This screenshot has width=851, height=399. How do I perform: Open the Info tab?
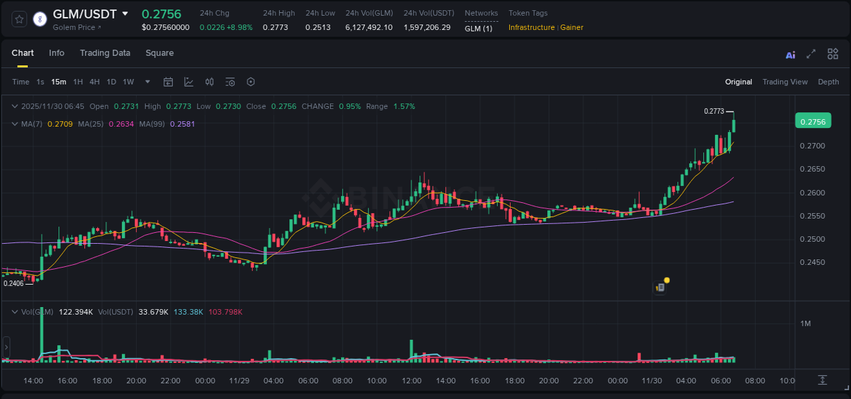click(57, 53)
